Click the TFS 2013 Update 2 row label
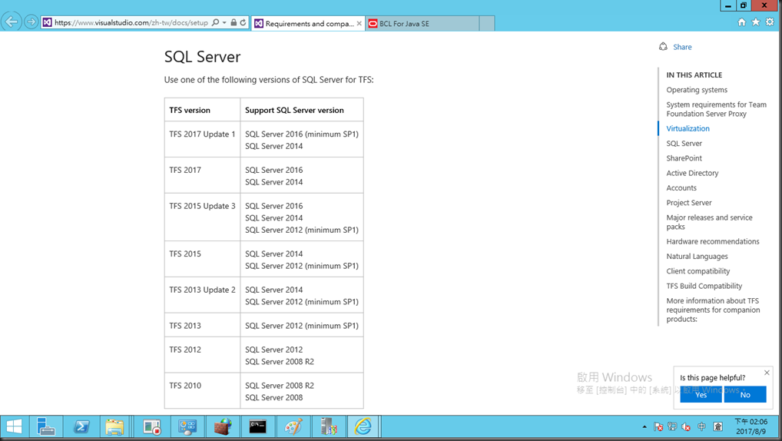Screen dimensions: 782x441 [202, 290]
